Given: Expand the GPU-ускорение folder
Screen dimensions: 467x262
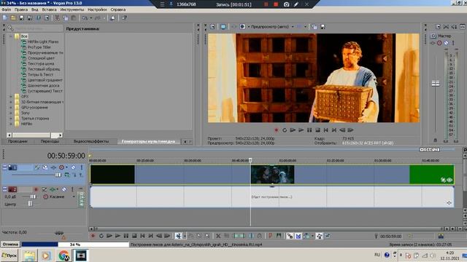Looking at the screenshot, I should [x=11, y=108].
